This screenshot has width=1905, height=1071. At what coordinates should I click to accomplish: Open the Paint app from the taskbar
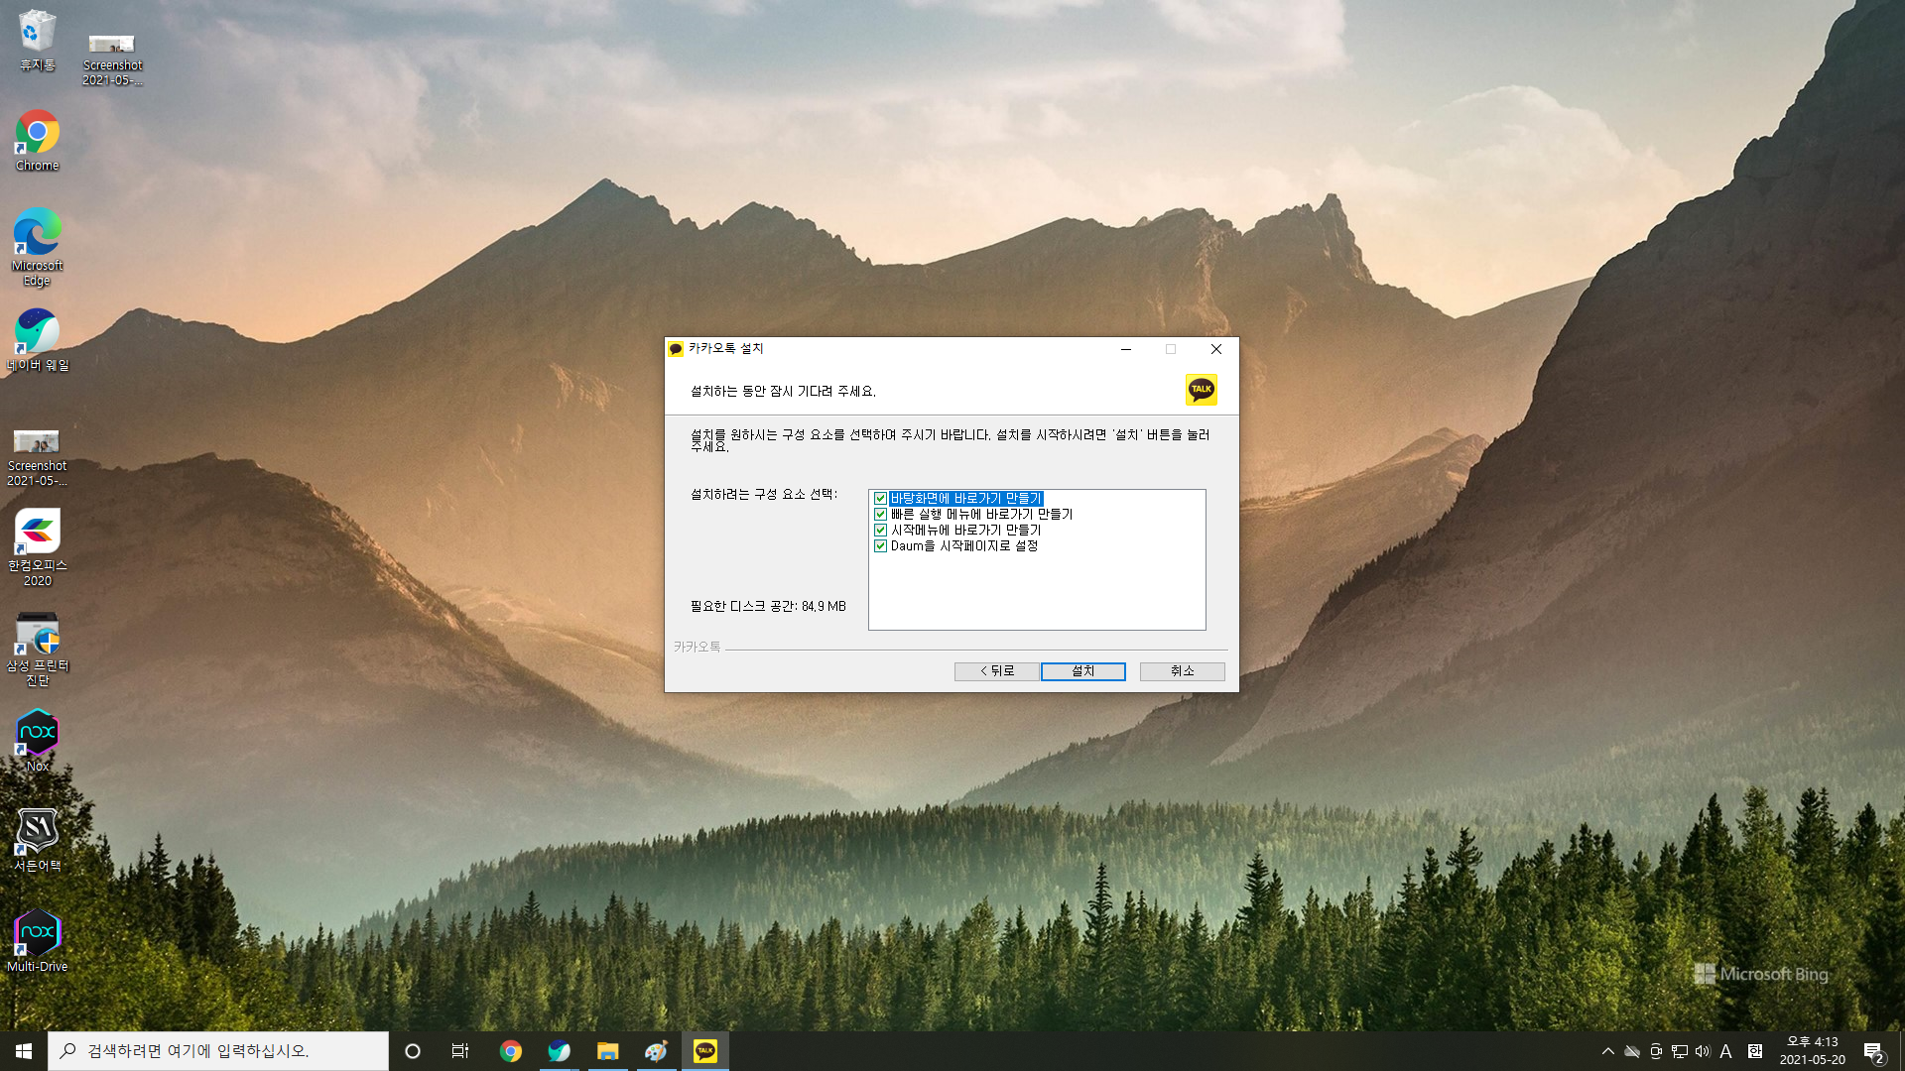pyautogui.click(x=656, y=1051)
